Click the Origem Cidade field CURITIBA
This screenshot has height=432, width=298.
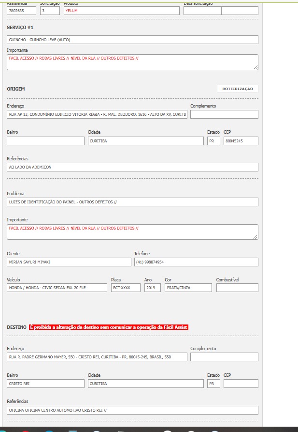145,141
